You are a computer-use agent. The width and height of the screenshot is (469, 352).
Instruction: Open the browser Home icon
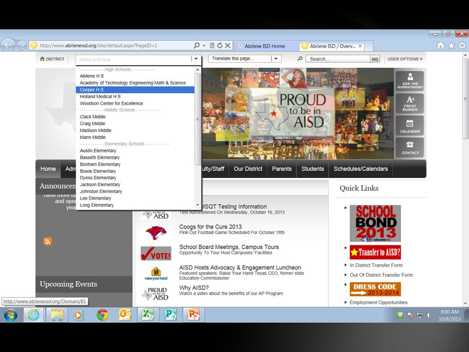pyautogui.click(x=440, y=45)
